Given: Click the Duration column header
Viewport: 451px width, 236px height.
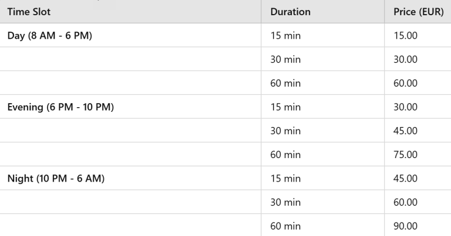Looking at the screenshot, I should [290, 12].
